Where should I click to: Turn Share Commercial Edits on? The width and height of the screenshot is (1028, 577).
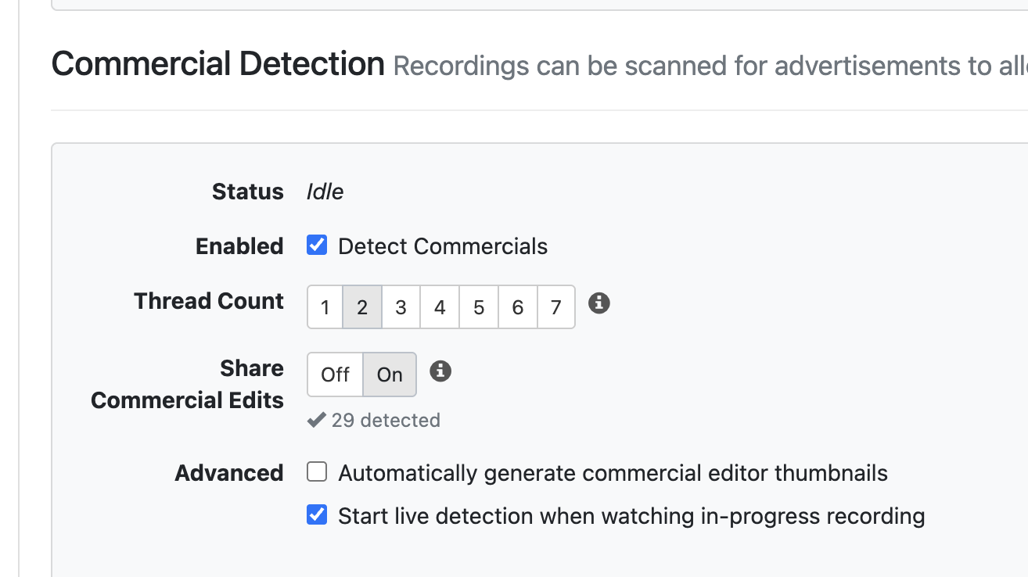[390, 375]
